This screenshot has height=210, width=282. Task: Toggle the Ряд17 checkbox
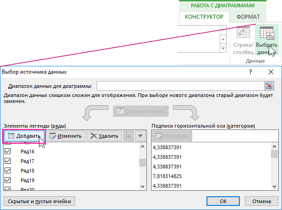(x=8, y=161)
